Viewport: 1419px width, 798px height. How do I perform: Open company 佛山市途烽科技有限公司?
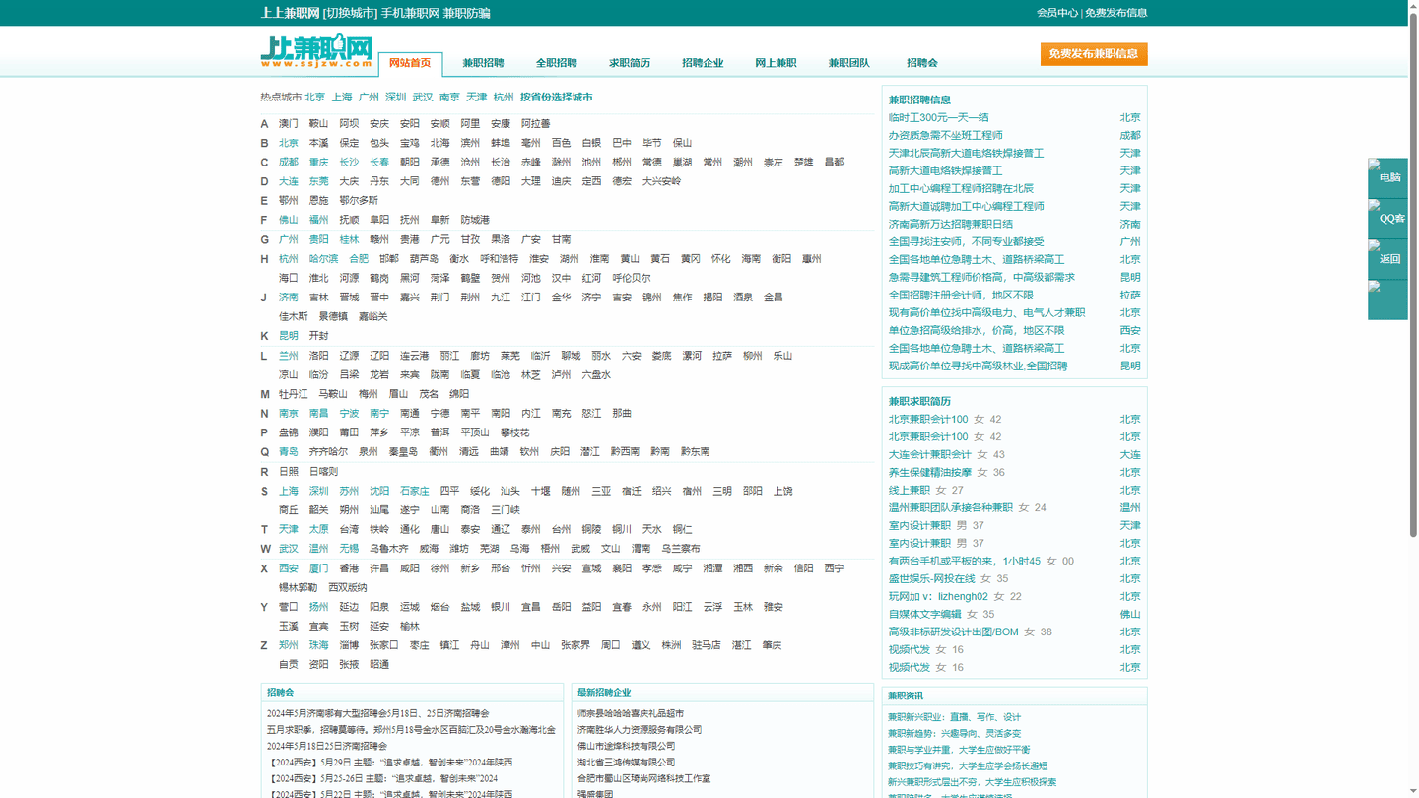tap(626, 746)
